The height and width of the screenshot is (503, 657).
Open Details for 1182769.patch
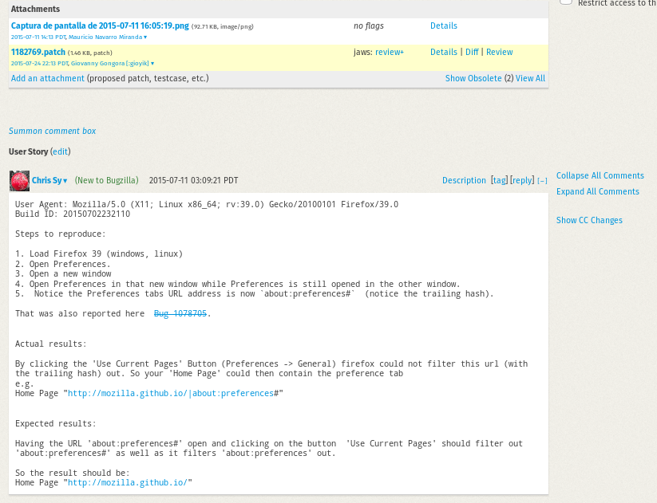[x=443, y=52]
